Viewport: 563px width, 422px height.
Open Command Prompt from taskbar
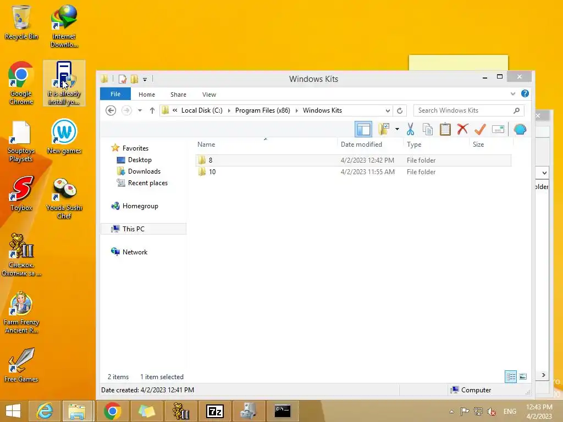(x=283, y=411)
